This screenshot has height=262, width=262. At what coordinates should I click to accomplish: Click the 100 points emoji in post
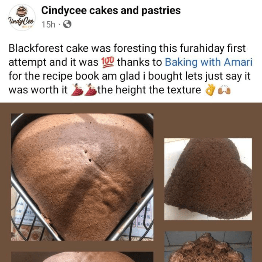coord(108,62)
